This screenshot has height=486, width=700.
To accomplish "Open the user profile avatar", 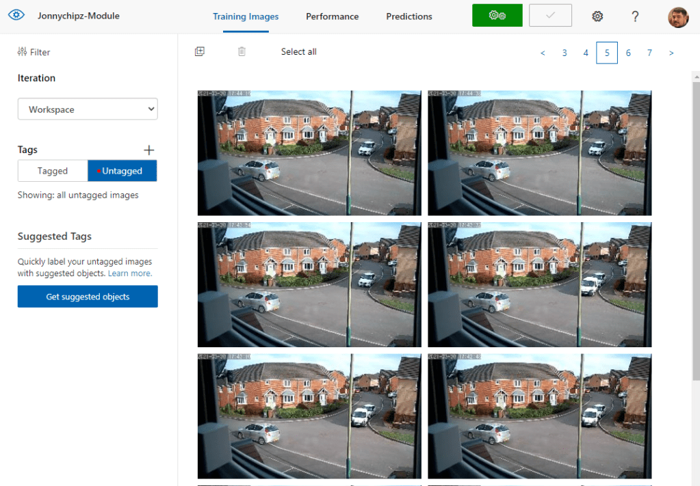I will pos(677,16).
